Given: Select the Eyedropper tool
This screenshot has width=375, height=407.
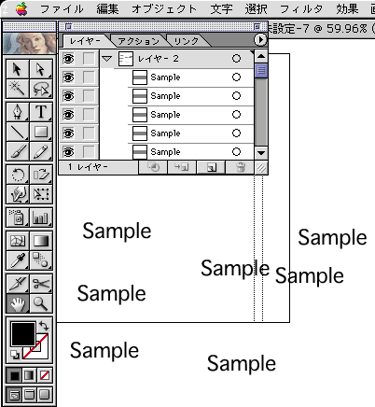Looking at the screenshot, I should coord(18,260).
